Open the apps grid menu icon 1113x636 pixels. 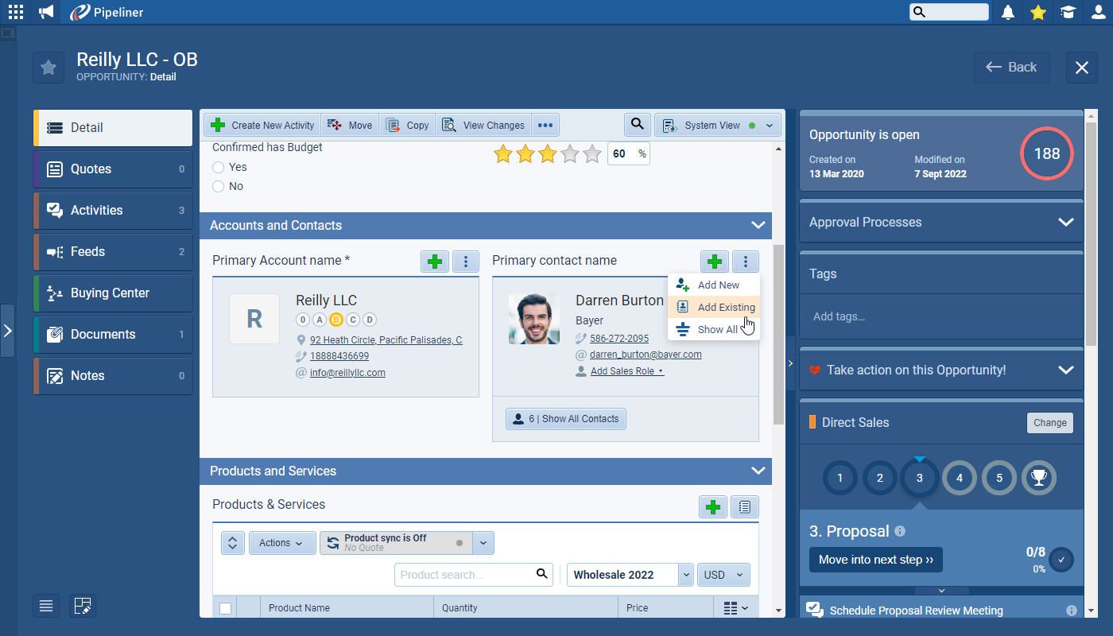click(x=16, y=12)
